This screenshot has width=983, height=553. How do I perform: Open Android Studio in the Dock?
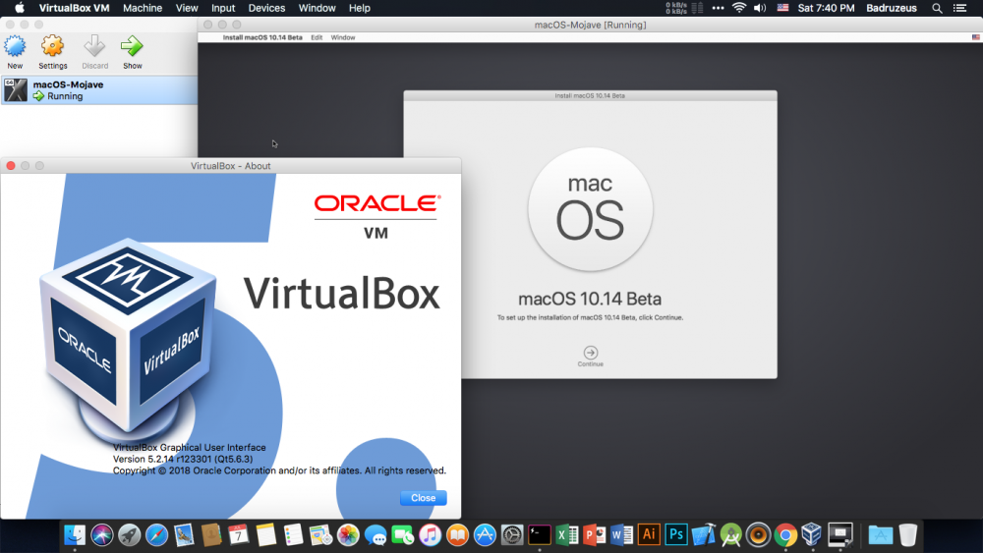click(731, 535)
